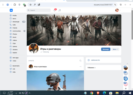The height and width of the screenshot is (95, 133).
Task: Click the volume speaker tray icon
Action: tap(20, 93)
